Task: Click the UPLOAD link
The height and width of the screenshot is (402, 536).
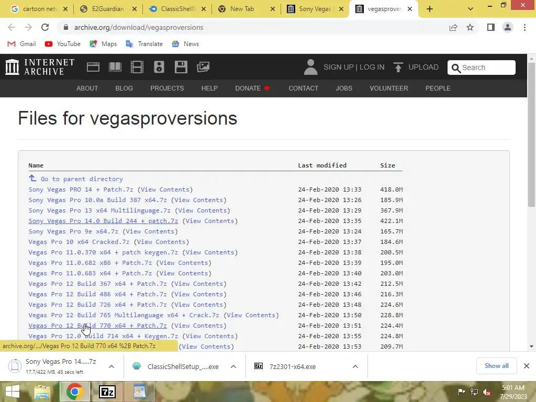Action: (x=423, y=67)
